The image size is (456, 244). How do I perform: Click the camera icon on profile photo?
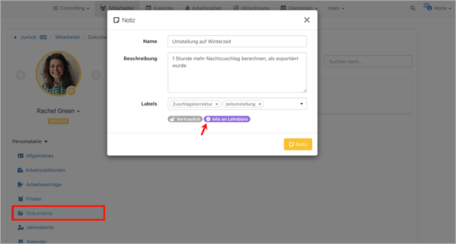click(x=72, y=91)
